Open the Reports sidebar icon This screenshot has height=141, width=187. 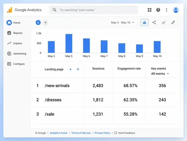[9, 33]
